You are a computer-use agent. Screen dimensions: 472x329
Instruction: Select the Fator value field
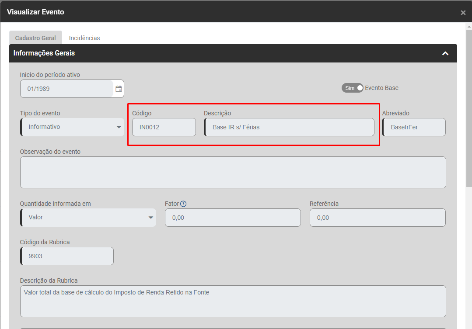[233, 218]
